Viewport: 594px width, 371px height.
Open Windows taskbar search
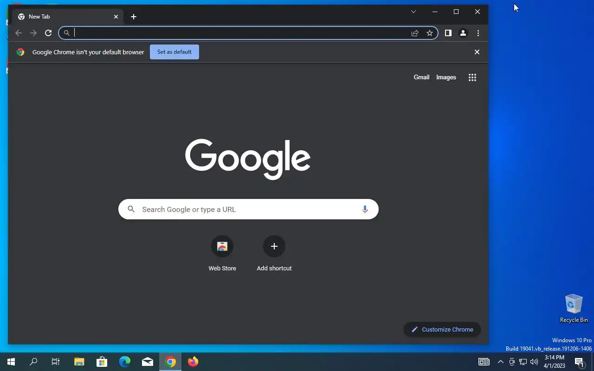click(33, 362)
